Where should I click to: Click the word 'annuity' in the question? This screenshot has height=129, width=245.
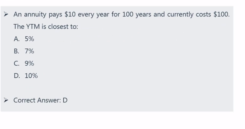click(35, 14)
